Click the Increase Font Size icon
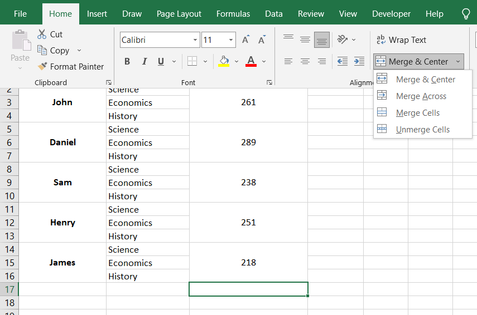The image size is (477, 315). (245, 40)
